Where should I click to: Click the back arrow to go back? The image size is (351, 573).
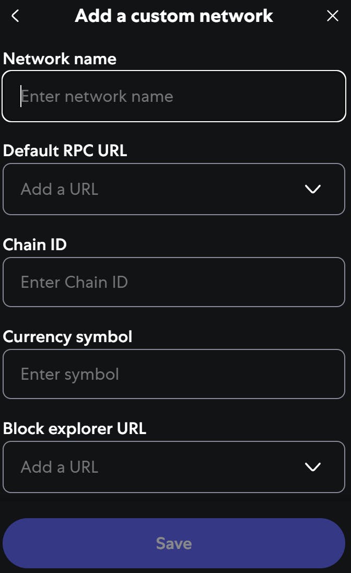[15, 16]
